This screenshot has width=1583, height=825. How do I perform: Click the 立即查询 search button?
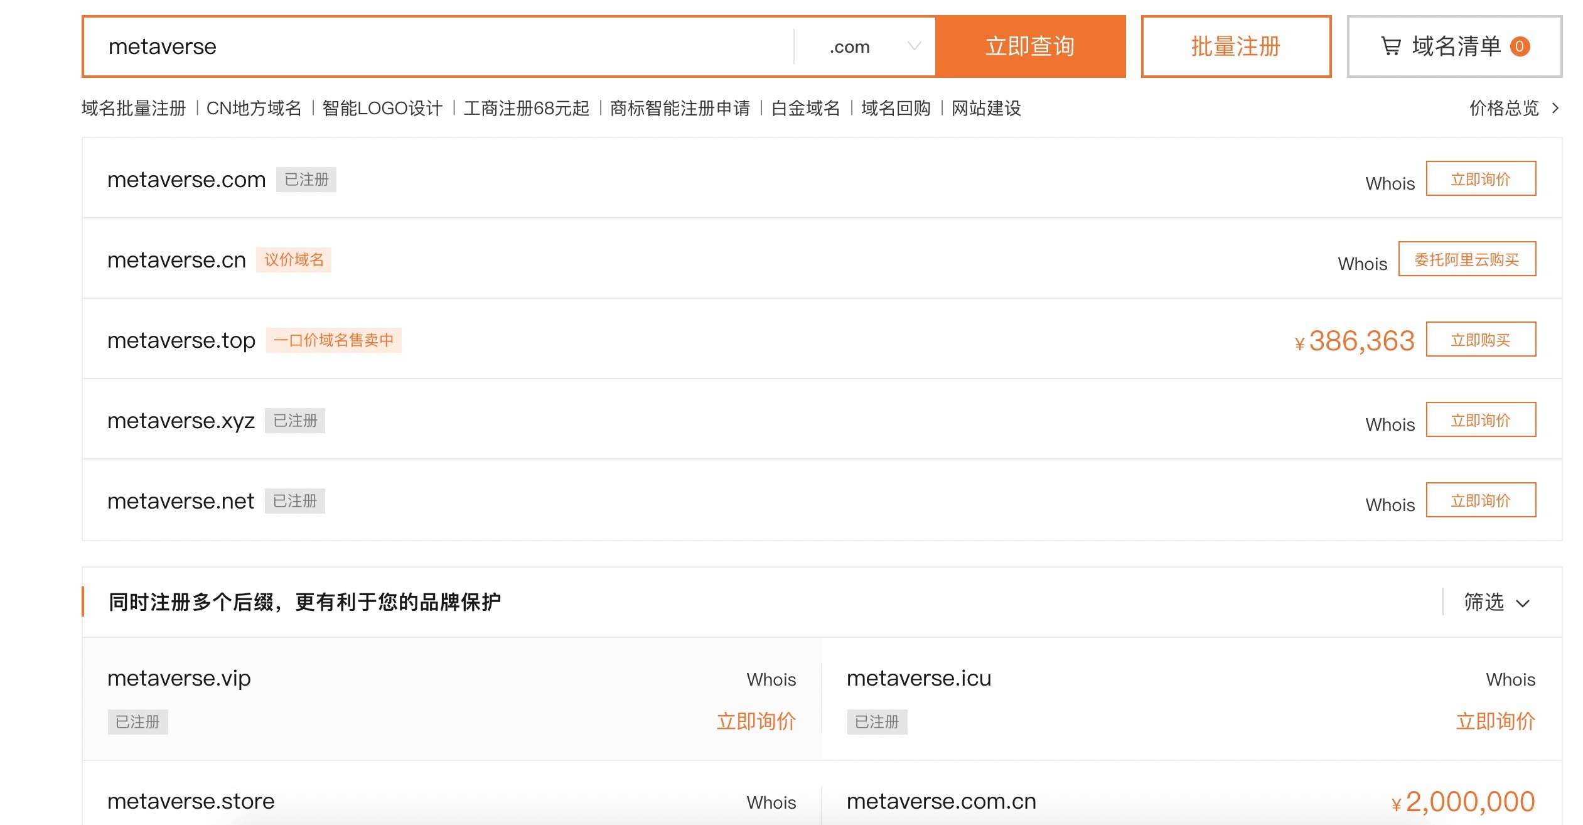(x=1030, y=46)
